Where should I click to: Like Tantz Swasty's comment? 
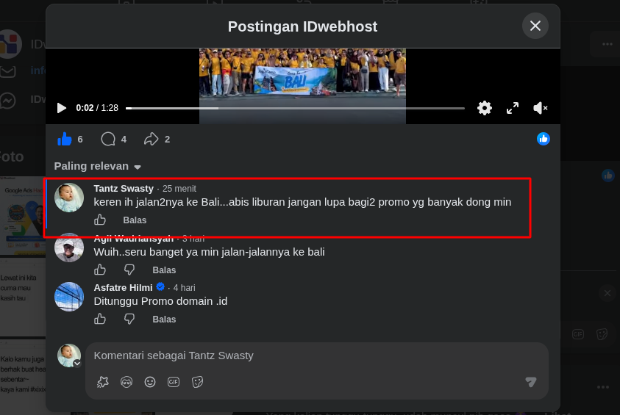(x=100, y=220)
